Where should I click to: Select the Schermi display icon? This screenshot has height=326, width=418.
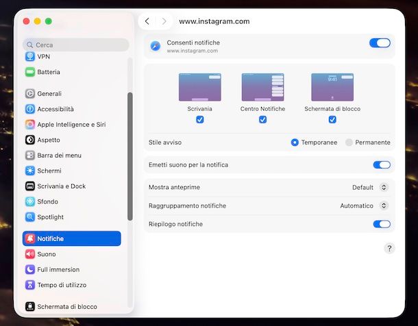[30, 171]
